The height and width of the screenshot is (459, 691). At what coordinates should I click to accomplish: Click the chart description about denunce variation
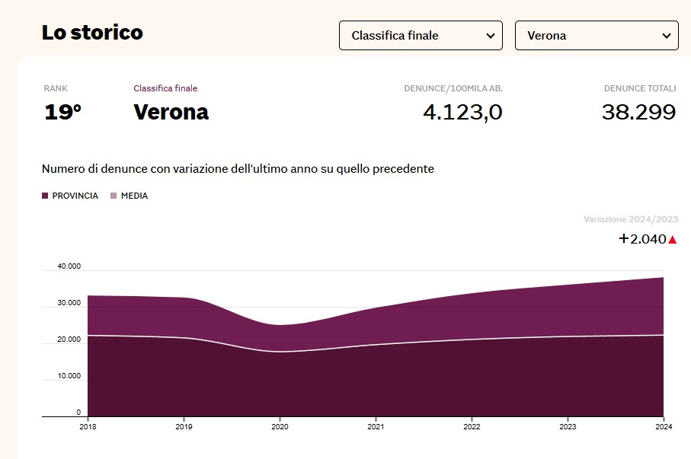pyautogui.click(x=238, y=168)
